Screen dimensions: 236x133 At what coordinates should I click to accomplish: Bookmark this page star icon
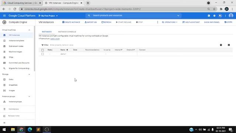click(214, 9)
